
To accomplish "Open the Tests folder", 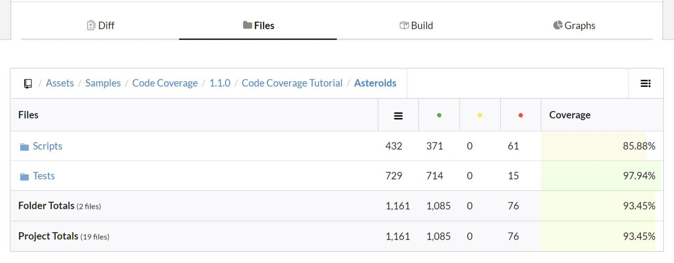I will 43,176.
